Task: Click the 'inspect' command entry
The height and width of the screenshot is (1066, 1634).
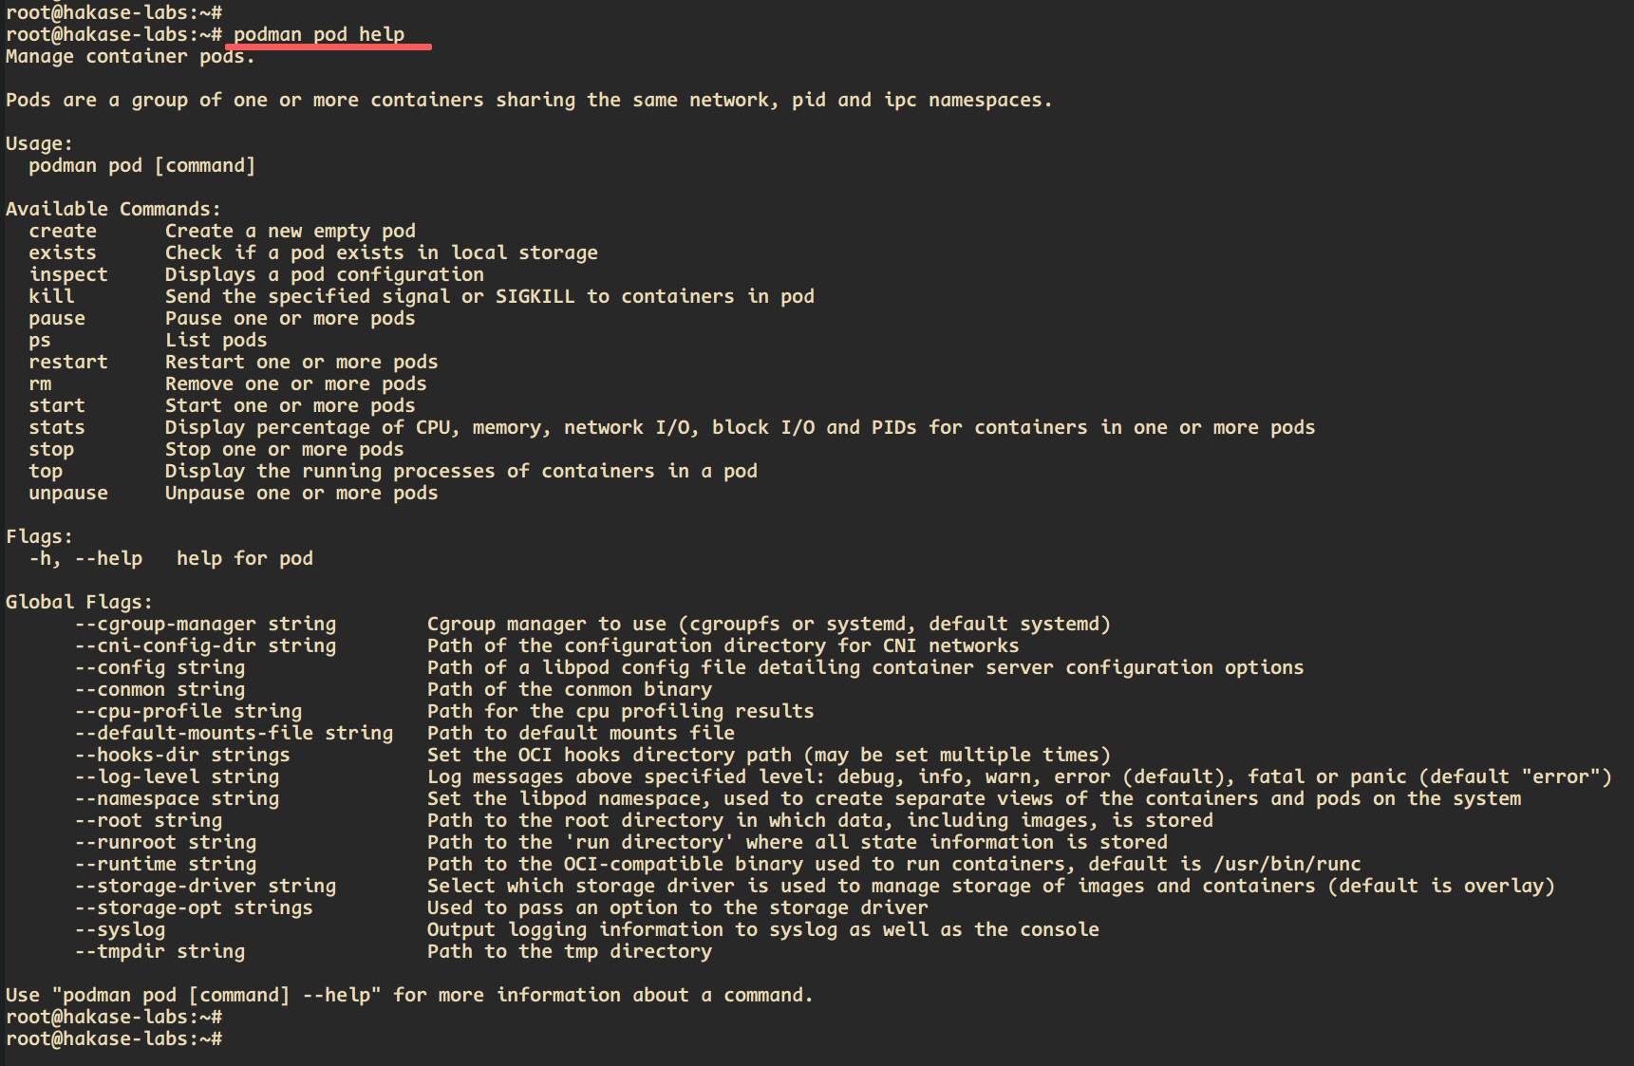Action: click(x=68, y=274)
